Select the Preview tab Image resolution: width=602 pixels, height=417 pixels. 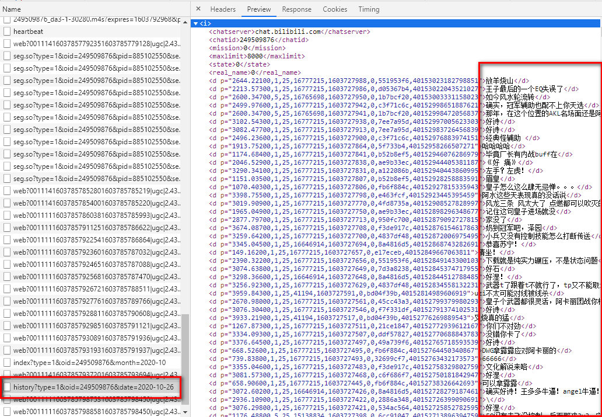259,9
